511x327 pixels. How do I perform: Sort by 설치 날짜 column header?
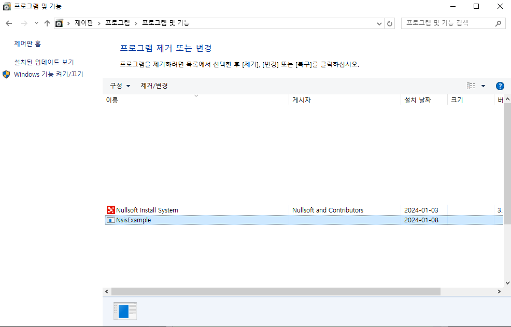click(424, 100)
